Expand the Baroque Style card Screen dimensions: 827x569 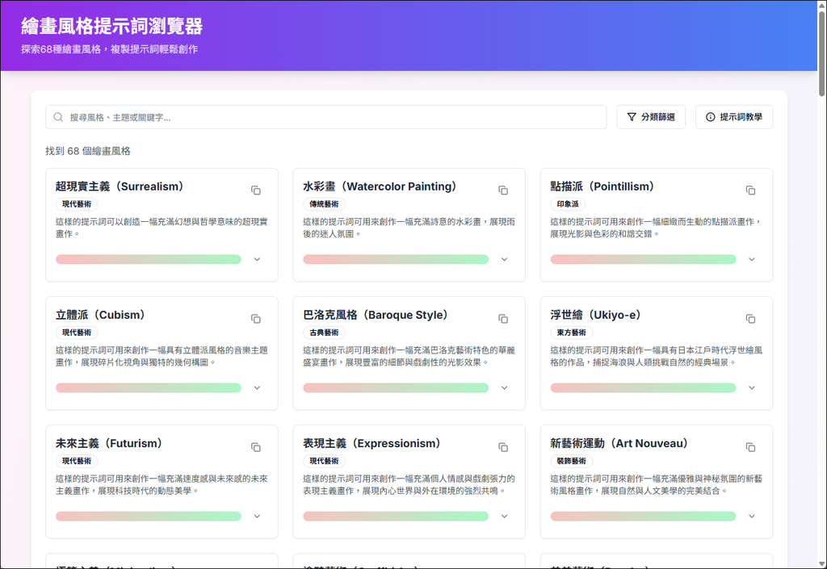(x=504, y=387)
